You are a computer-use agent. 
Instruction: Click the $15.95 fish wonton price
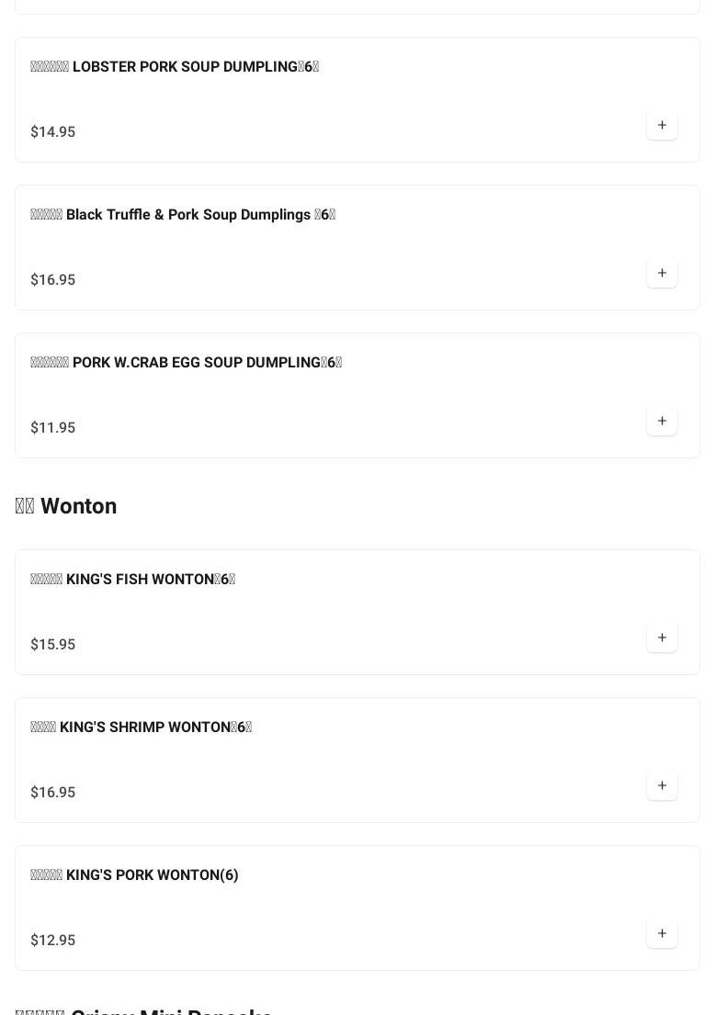pos(53,645)
